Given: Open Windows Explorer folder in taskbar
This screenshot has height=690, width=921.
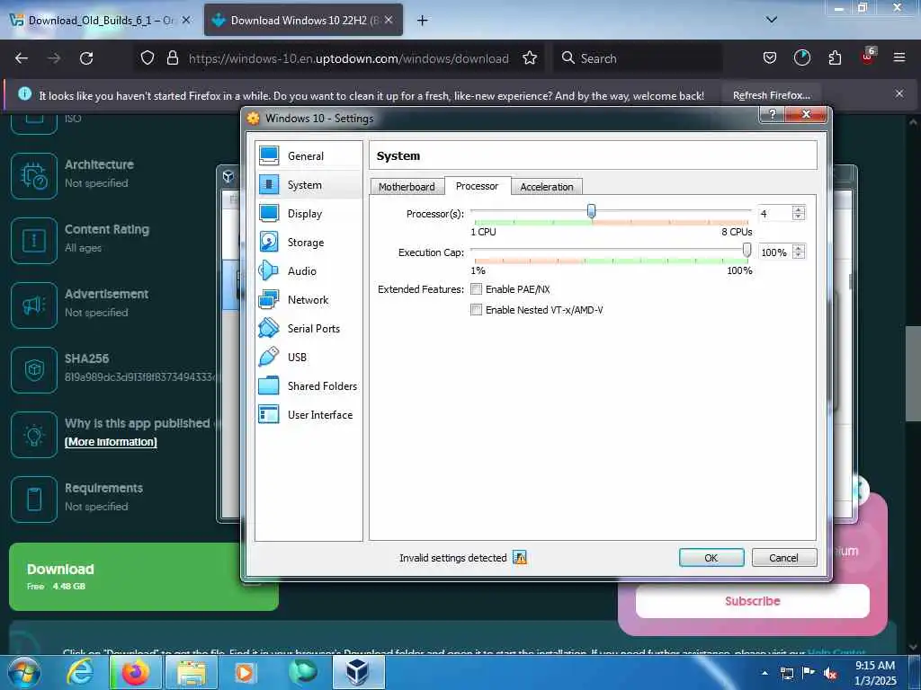Looking at the screenshot, I should pos(191,672).
